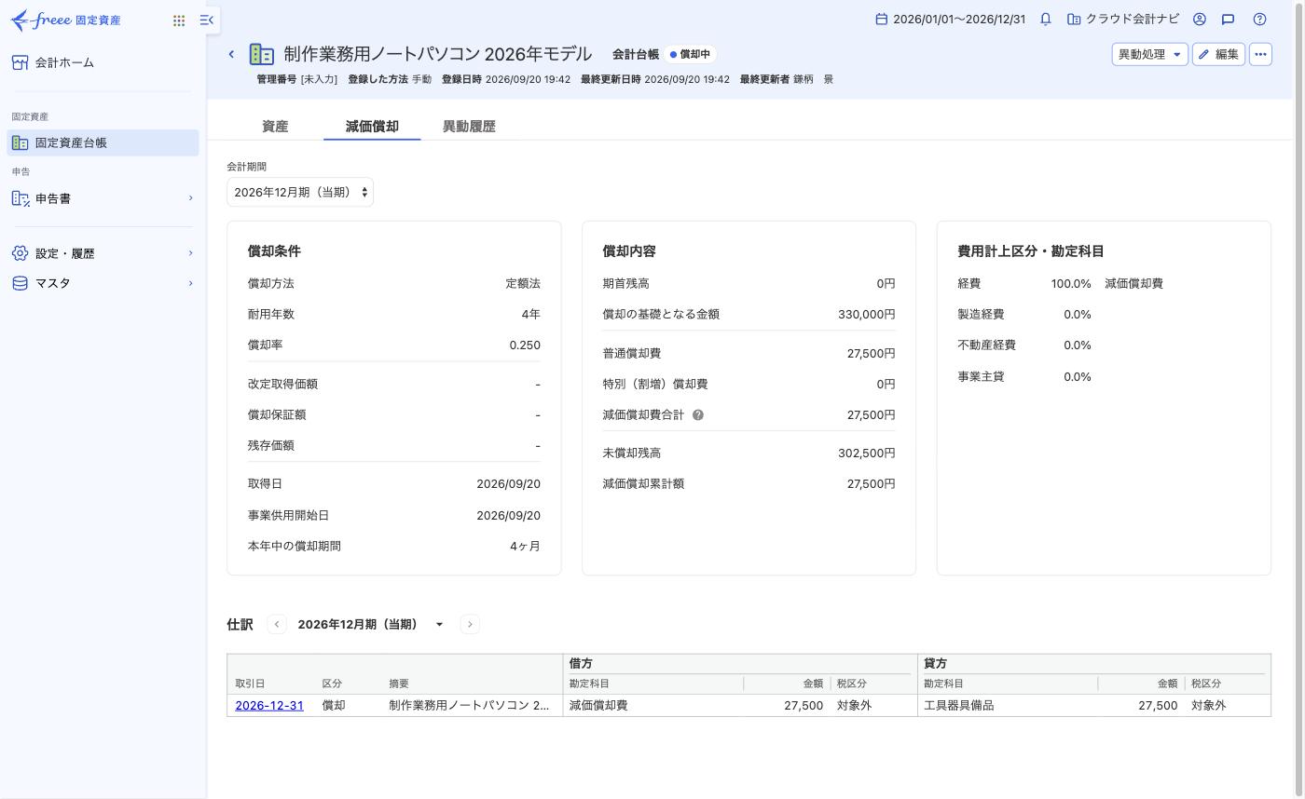Click the 302,500円 未償却残高 value
Screen dimensions: 1305x799
pyautogui.click(x=866, y=454)
